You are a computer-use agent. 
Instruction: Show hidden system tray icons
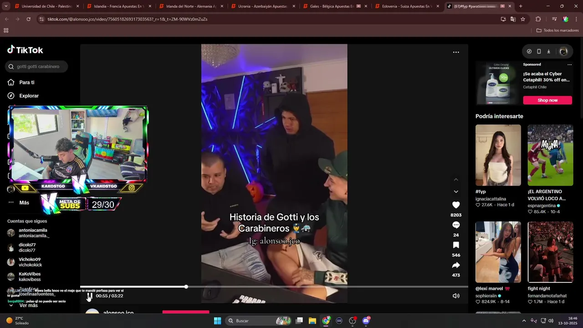click(x=524, y=321)
